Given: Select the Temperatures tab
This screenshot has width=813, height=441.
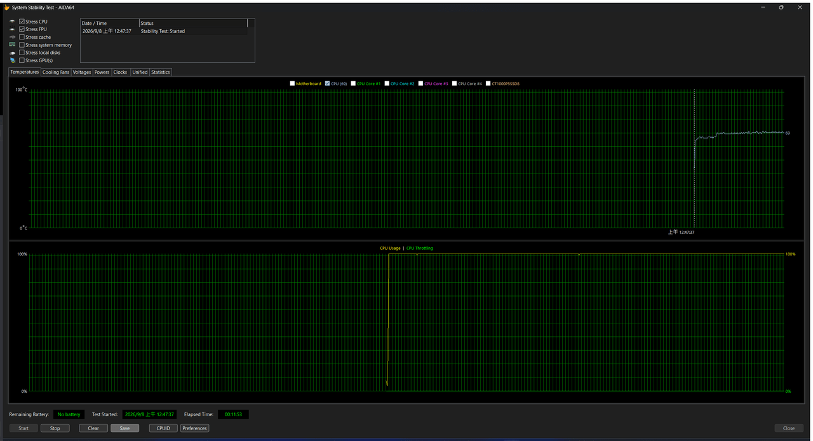Looking at the screenshot, I should coord(25,72).
